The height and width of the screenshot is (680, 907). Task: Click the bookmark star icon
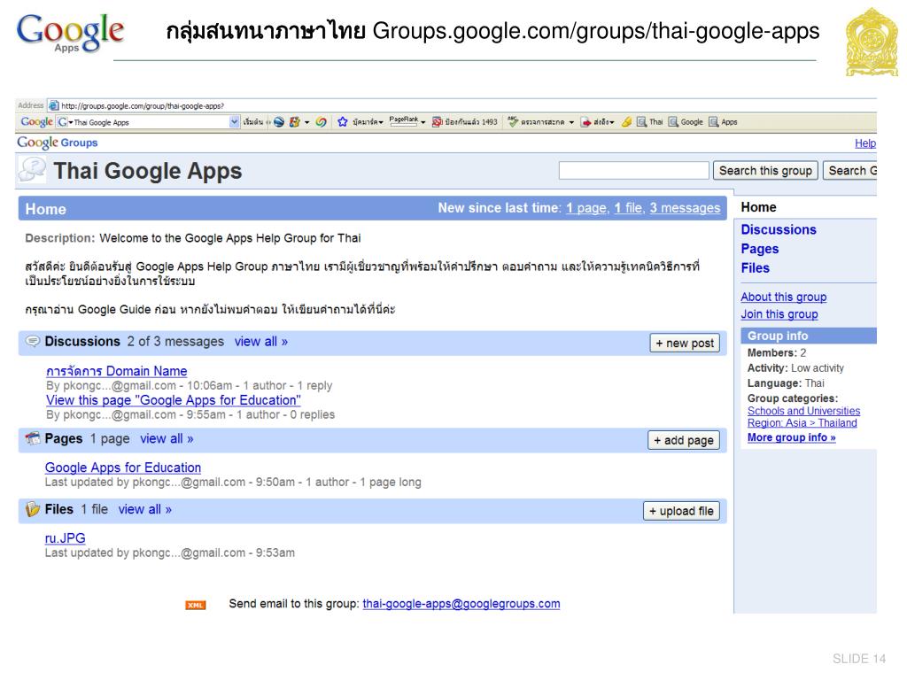[x=343, y=122]
